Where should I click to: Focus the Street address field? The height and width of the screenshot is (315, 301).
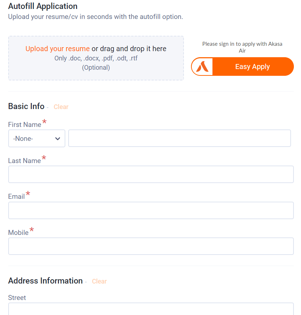point(151,309)
